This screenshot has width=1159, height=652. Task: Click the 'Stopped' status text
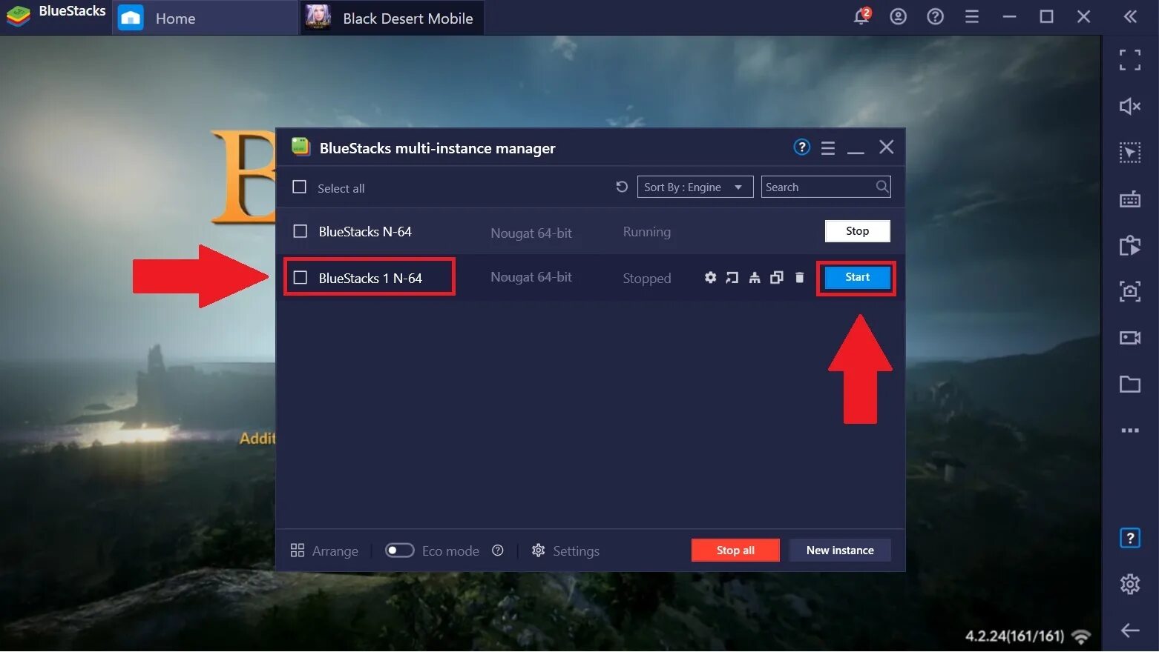coord(646,278)
